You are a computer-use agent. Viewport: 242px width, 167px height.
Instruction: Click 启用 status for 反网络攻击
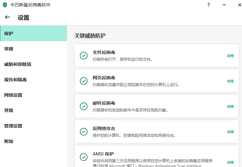coord(230,132)
